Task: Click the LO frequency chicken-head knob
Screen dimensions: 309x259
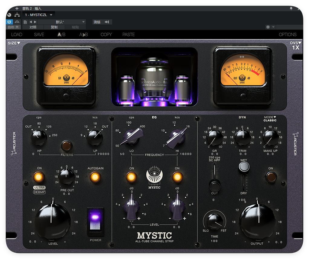Action: 132,136
